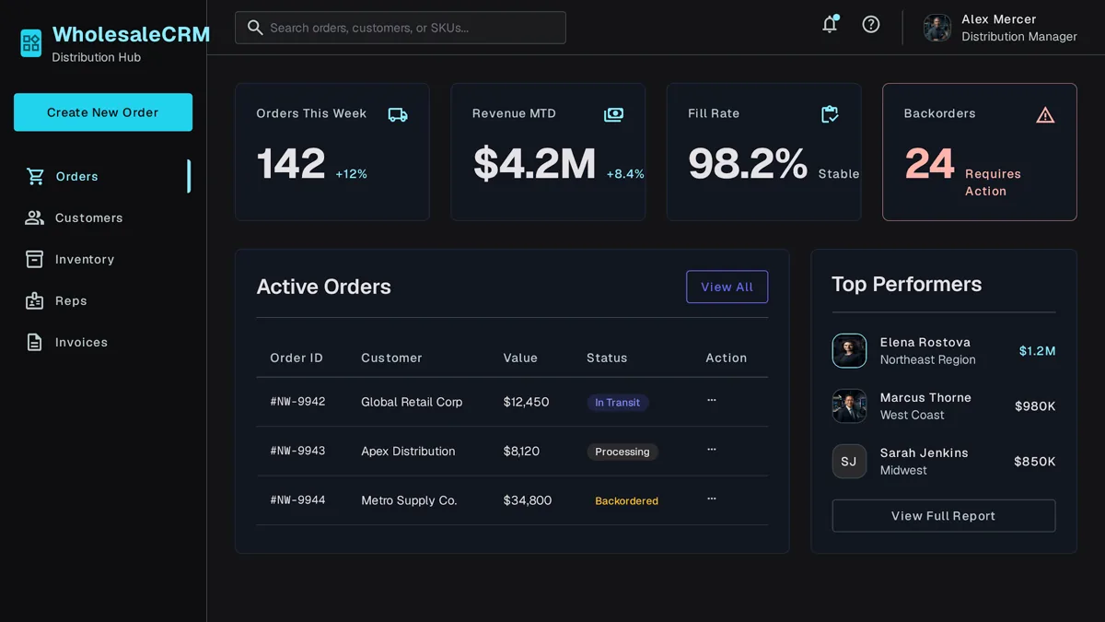Click the search magnifier icon
1105x622 pixels.
pyautogui.click(x=255, y=28)
